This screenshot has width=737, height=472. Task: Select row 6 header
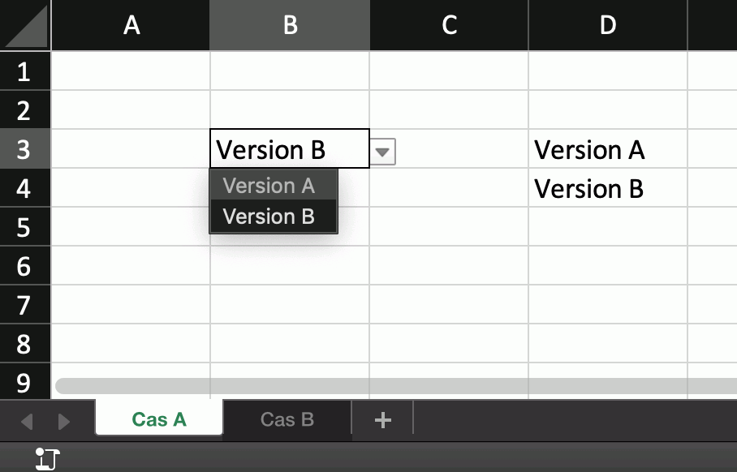coord(24,266)
